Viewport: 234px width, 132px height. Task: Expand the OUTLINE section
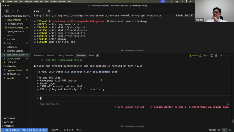pyautogui.click(x=8, y=122)
